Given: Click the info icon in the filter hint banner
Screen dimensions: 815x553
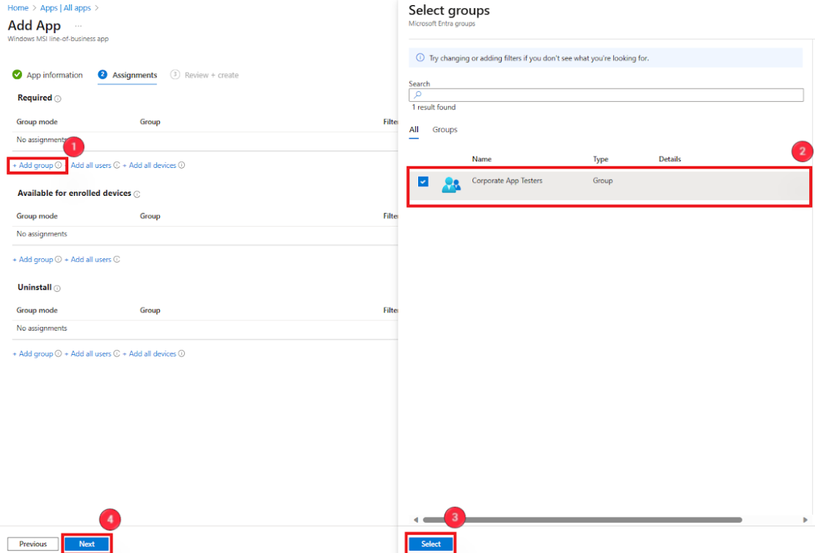Looking at the screenshot, I should point(420,58).
